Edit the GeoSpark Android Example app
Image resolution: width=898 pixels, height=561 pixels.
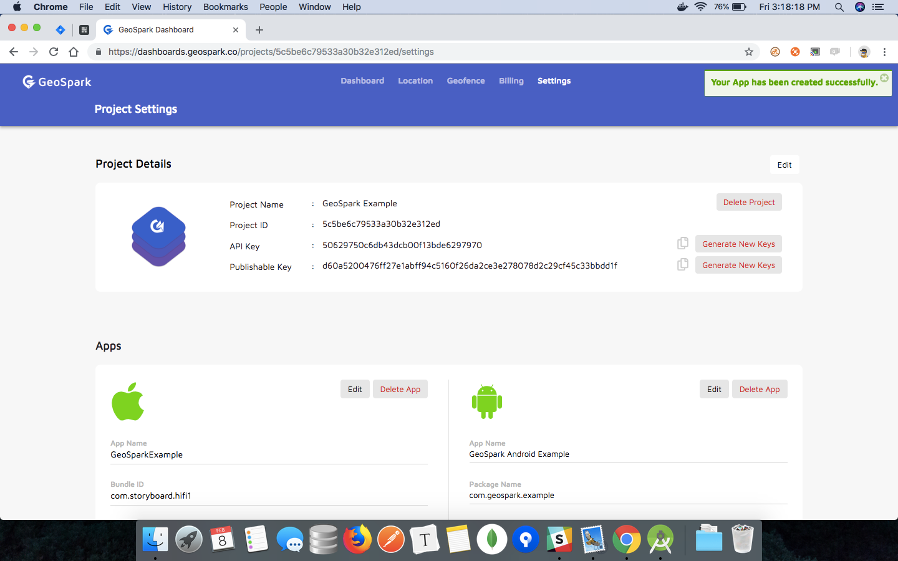(714, 389)
